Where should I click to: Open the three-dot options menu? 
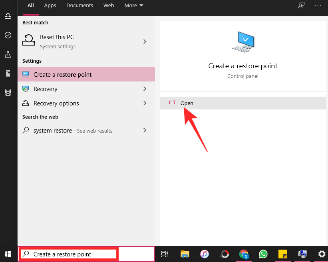(318, 6)
